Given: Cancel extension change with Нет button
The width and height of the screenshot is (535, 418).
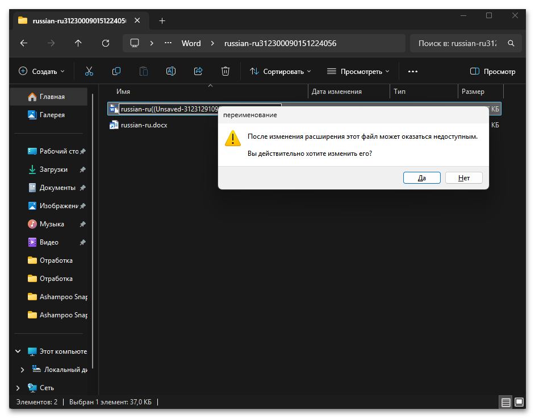Looking at the screenshot, I should 464,178.
